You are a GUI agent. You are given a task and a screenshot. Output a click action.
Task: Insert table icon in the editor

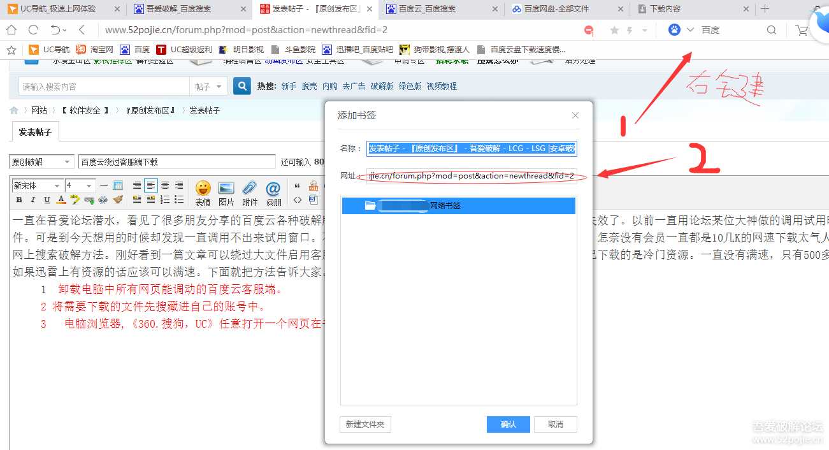[x=118, y=185]
